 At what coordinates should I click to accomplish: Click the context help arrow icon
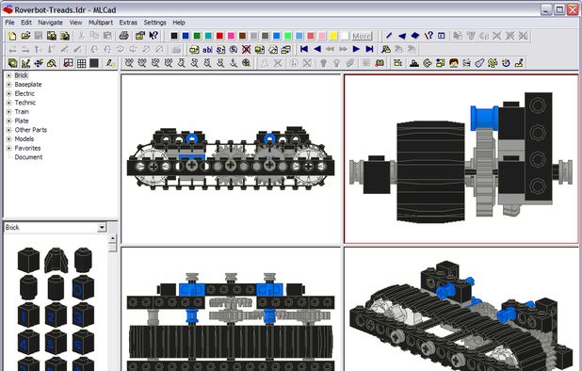(154, 36)
